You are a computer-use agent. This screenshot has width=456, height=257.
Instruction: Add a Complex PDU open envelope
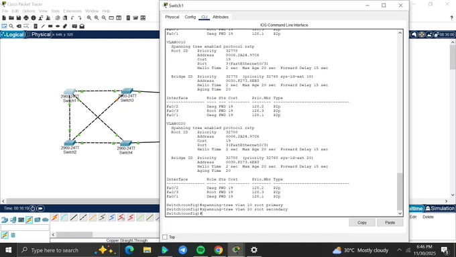(82, 26)
